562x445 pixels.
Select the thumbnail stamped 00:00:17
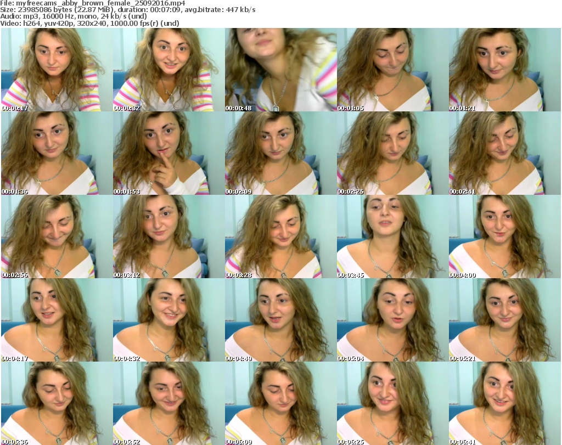point(57,70)
